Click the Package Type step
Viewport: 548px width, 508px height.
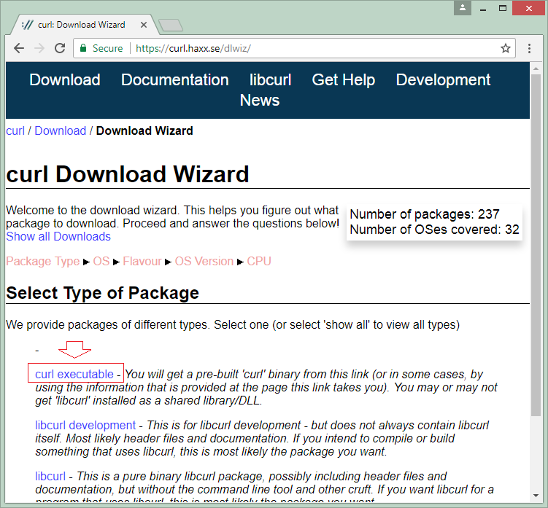click(42, 261)
